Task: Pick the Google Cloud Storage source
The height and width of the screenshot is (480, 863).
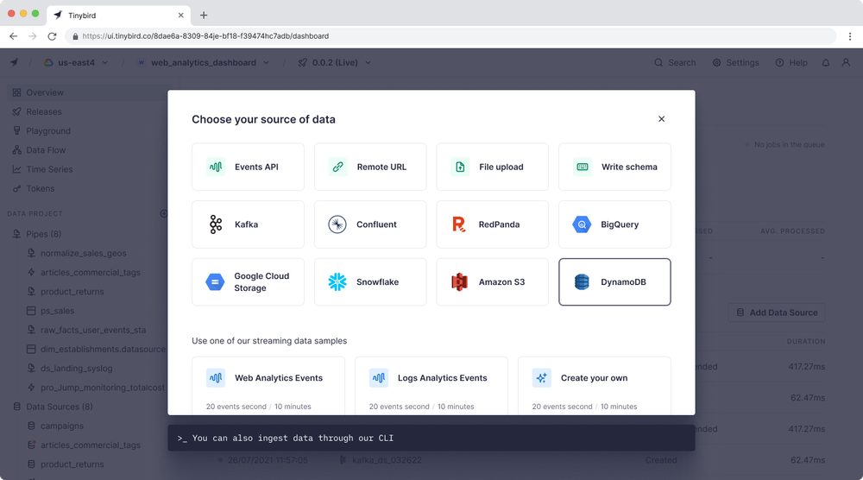Action: (249, 282)
